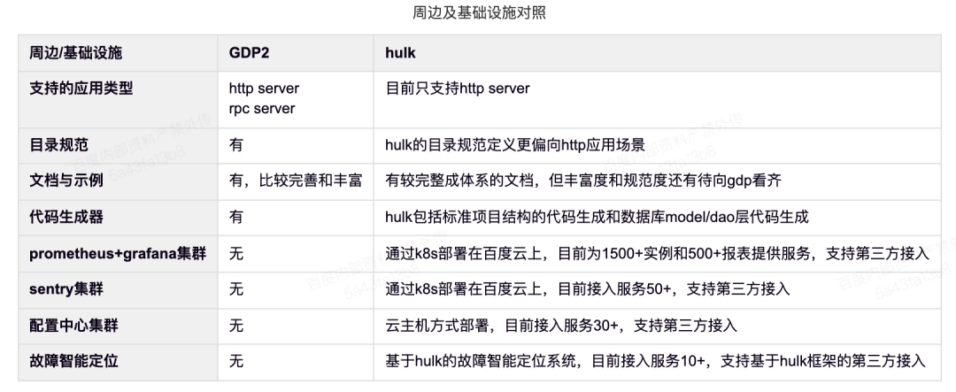
Task: Click the 云主机方式部署 description cell
Action: click(x=561, y=326)
